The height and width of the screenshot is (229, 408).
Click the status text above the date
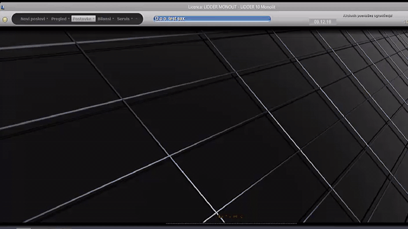(368, 15)
